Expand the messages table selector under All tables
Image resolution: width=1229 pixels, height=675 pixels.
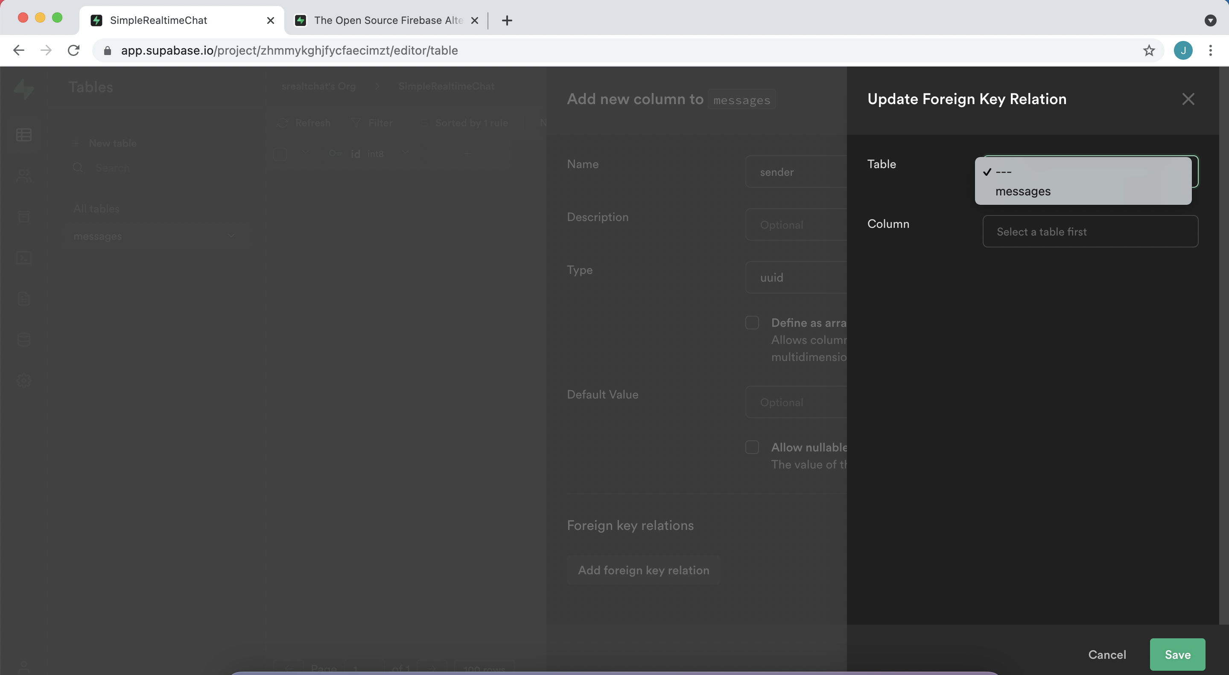154,236
